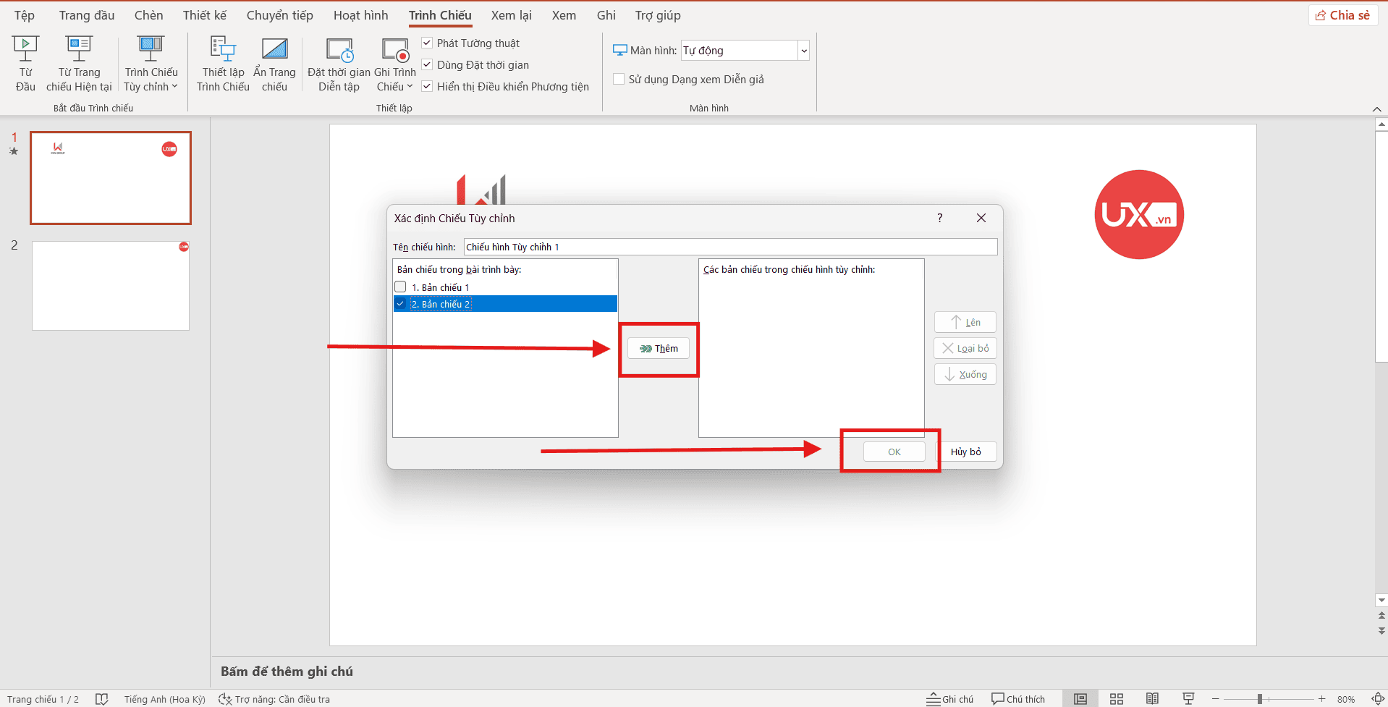Switch to the Hoạt hình tab
The width and height of the screenshot is (1388, 707).
coord(360,15)
